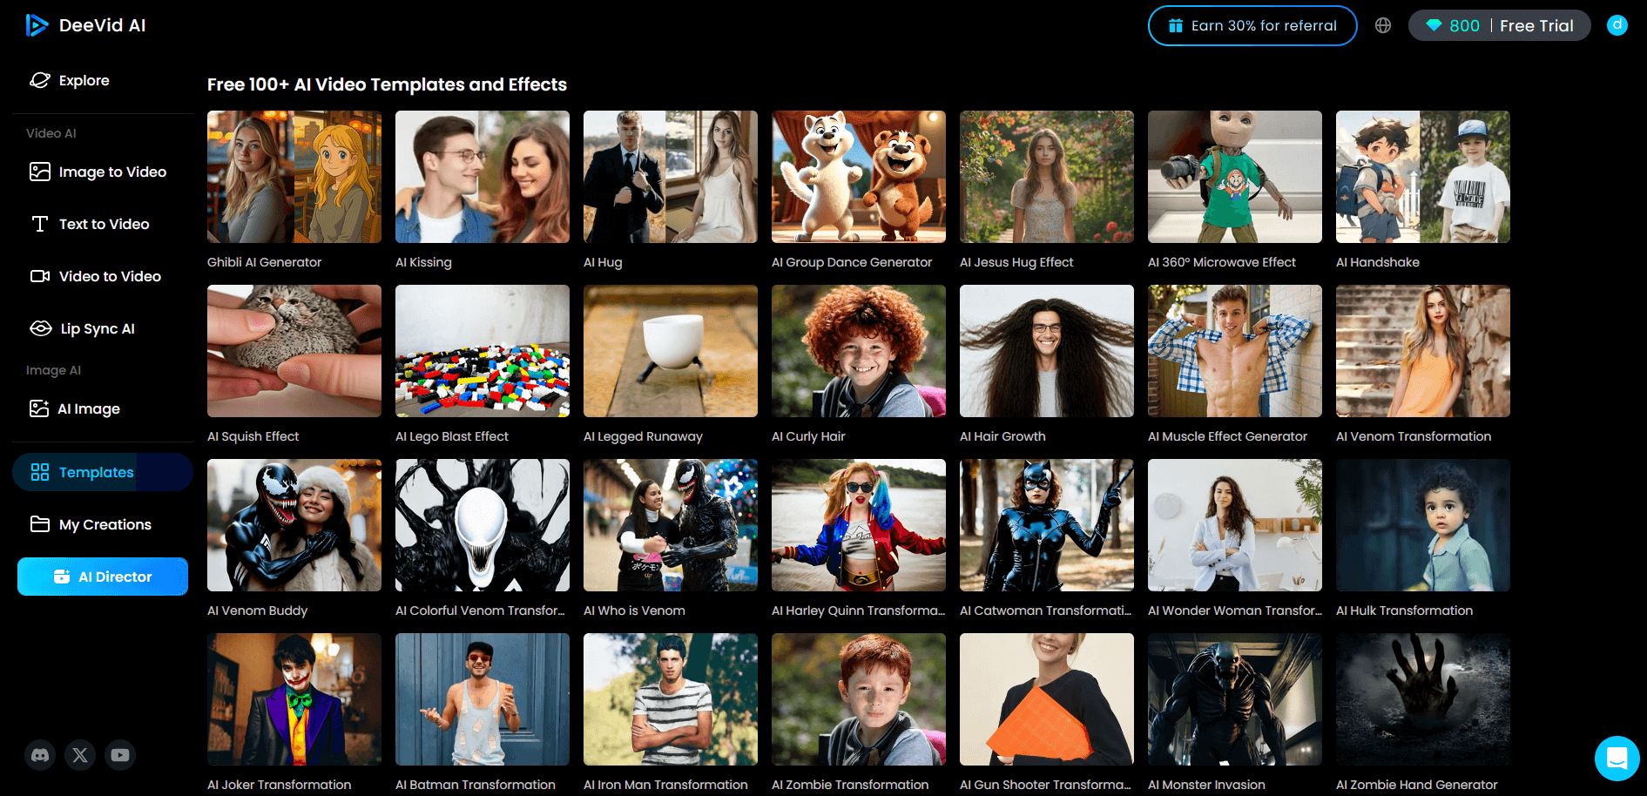This screenshot has width=1647, height=796.
Task: Open the Discord community icon
Action: click(x=40, y=755)
